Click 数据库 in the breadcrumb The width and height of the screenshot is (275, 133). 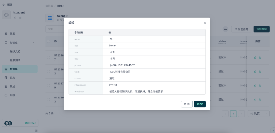tap(49, 6)
